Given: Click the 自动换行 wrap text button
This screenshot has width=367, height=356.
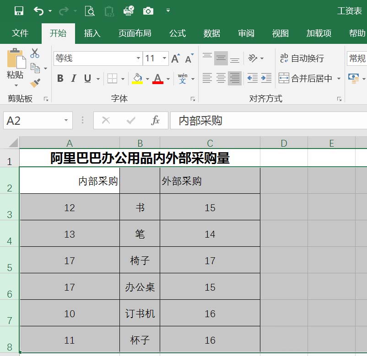Looking at the screenshot, I should click(302, 58).
